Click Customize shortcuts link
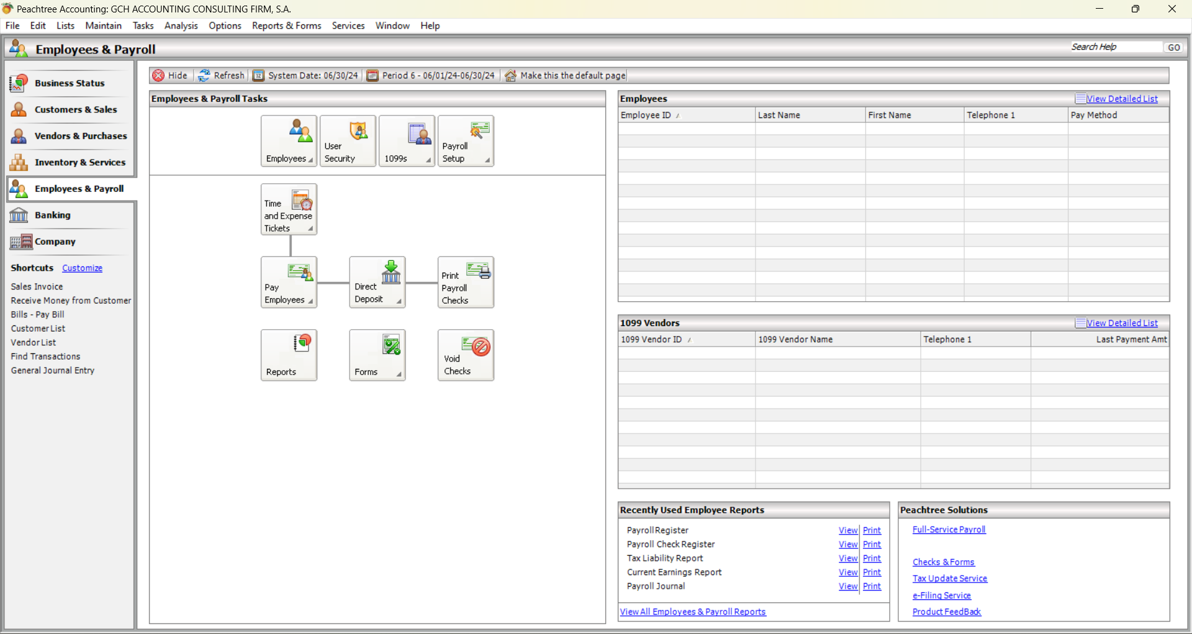The width and height of the screenshot is (1192, 634). 82,268
